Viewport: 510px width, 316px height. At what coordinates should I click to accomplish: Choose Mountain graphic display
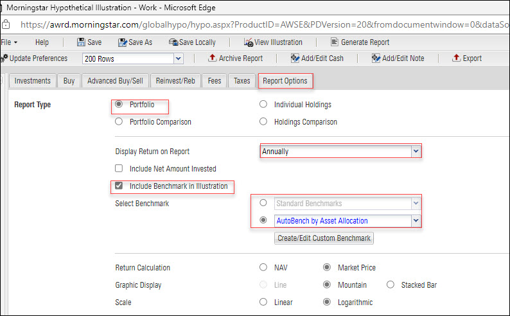pyautogui.click(x=326, y=285)
